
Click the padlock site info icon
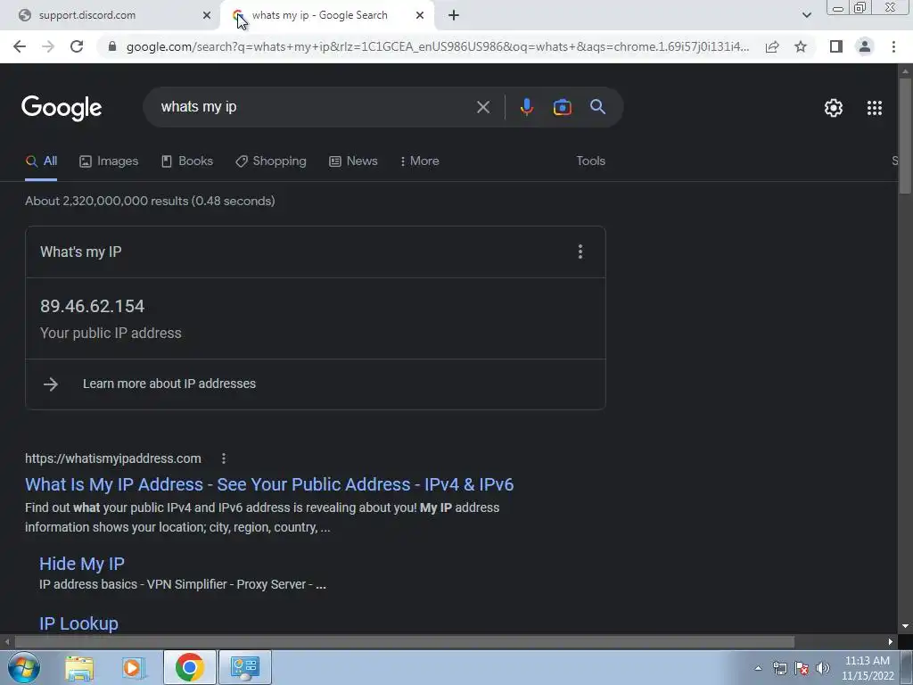112,46
